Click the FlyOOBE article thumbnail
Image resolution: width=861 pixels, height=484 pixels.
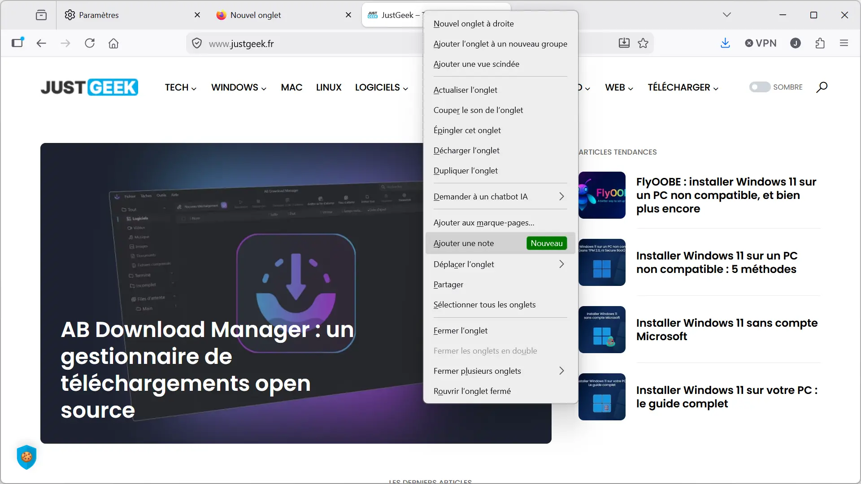[602, 195]
